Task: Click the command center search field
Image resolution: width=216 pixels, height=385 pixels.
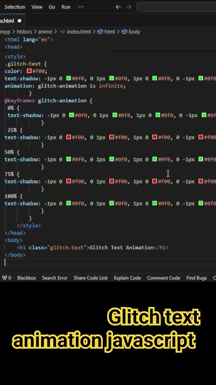Action: (177, 7)
